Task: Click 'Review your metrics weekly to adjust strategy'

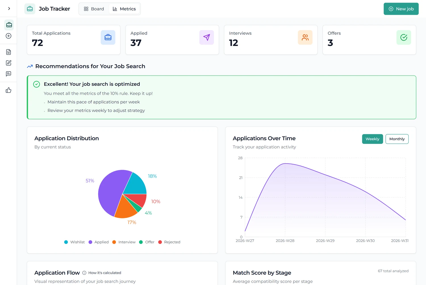Action: 96,110
